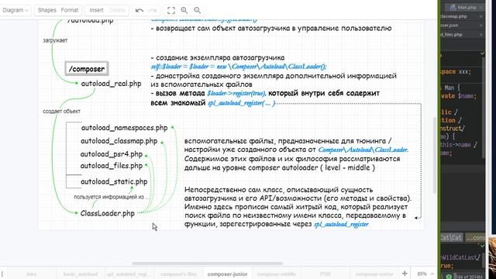The height and width of the screenshot is (279, 496).
Task: Open the Diagram dropdown menu
Action: tap(15, 10)
